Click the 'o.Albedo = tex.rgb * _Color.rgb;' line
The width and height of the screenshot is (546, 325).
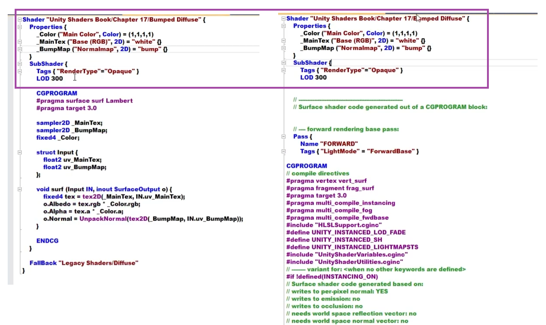click(x=92, y=204)
